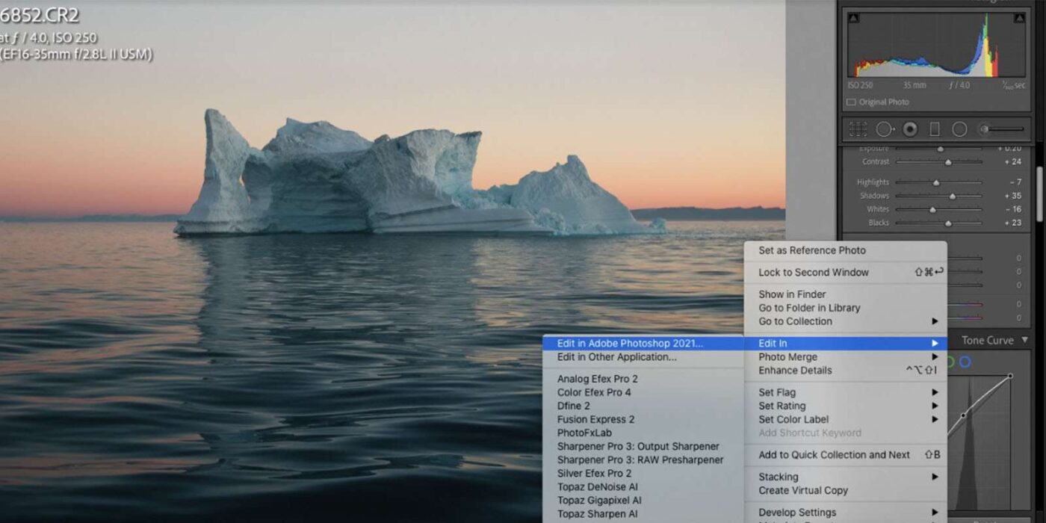1046x523 pixels.
Task: Expand the Stacking submenu
Action: pyautogui.click(x=778, y=477)
